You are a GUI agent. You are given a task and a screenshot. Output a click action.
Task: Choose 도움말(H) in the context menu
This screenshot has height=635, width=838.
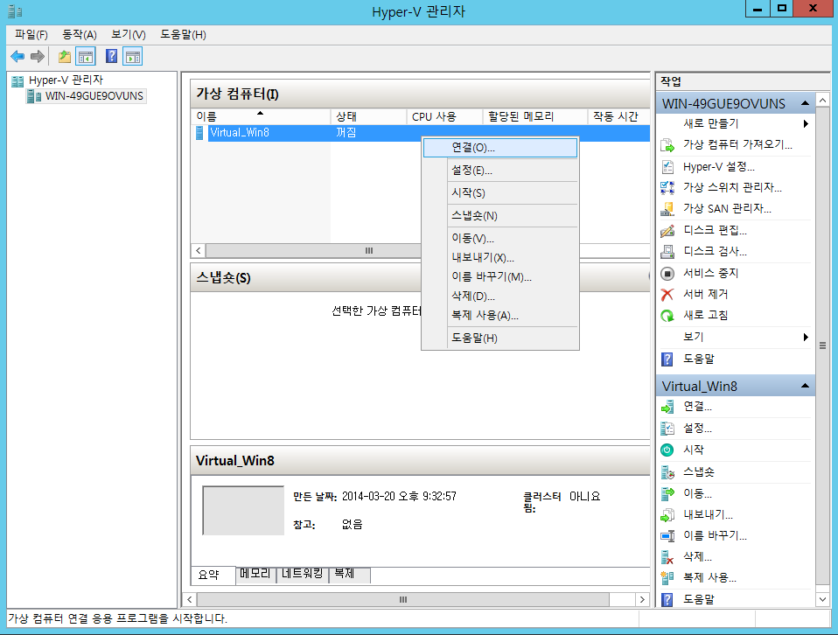pos(500,338)
